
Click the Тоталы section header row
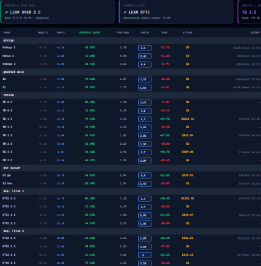point(131,95)
